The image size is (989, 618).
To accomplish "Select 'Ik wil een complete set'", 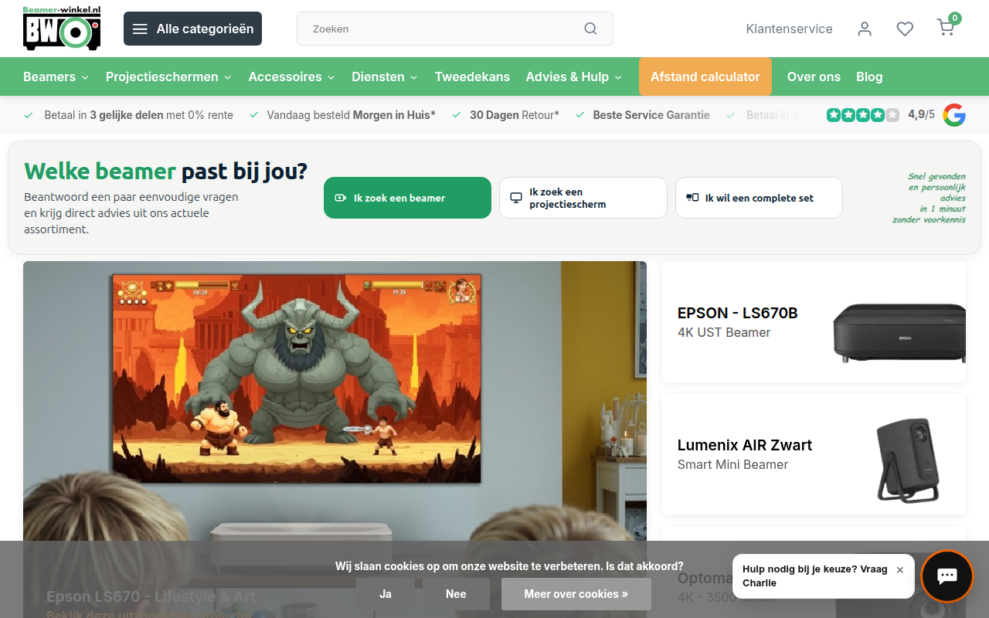I will pos(759,198).
